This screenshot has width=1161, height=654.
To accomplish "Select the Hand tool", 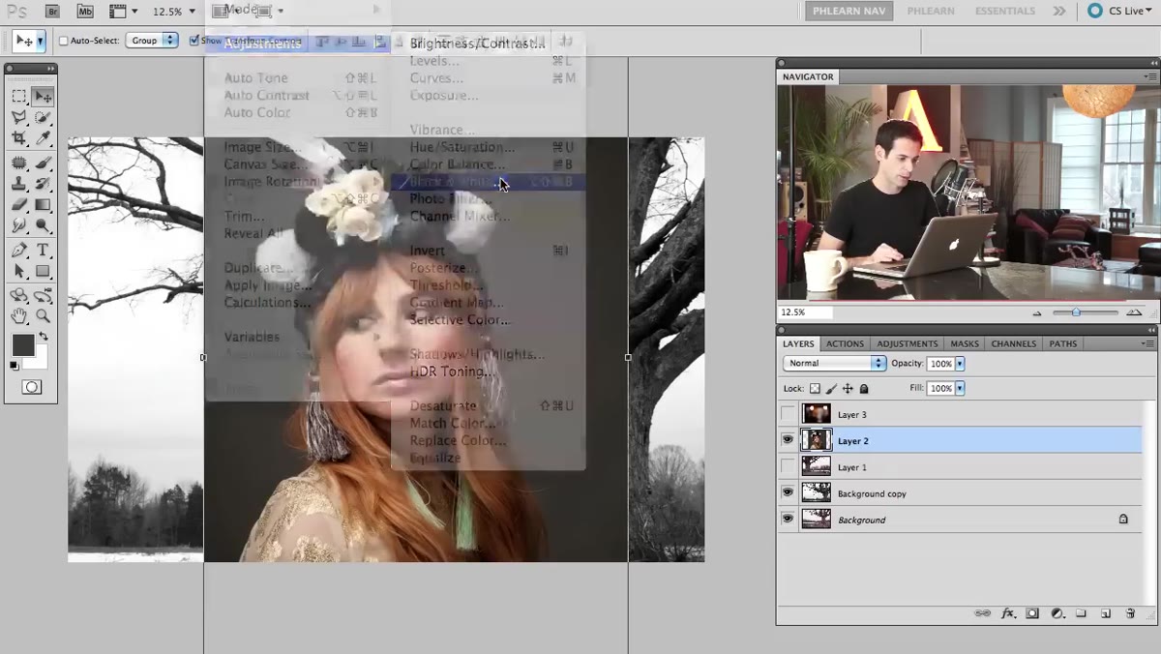I will 19,315.
